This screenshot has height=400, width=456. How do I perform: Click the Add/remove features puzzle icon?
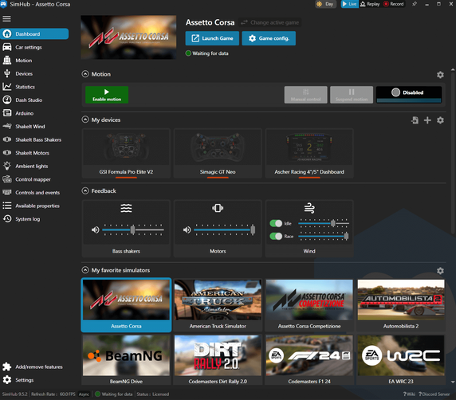click(x=7, y=367)
